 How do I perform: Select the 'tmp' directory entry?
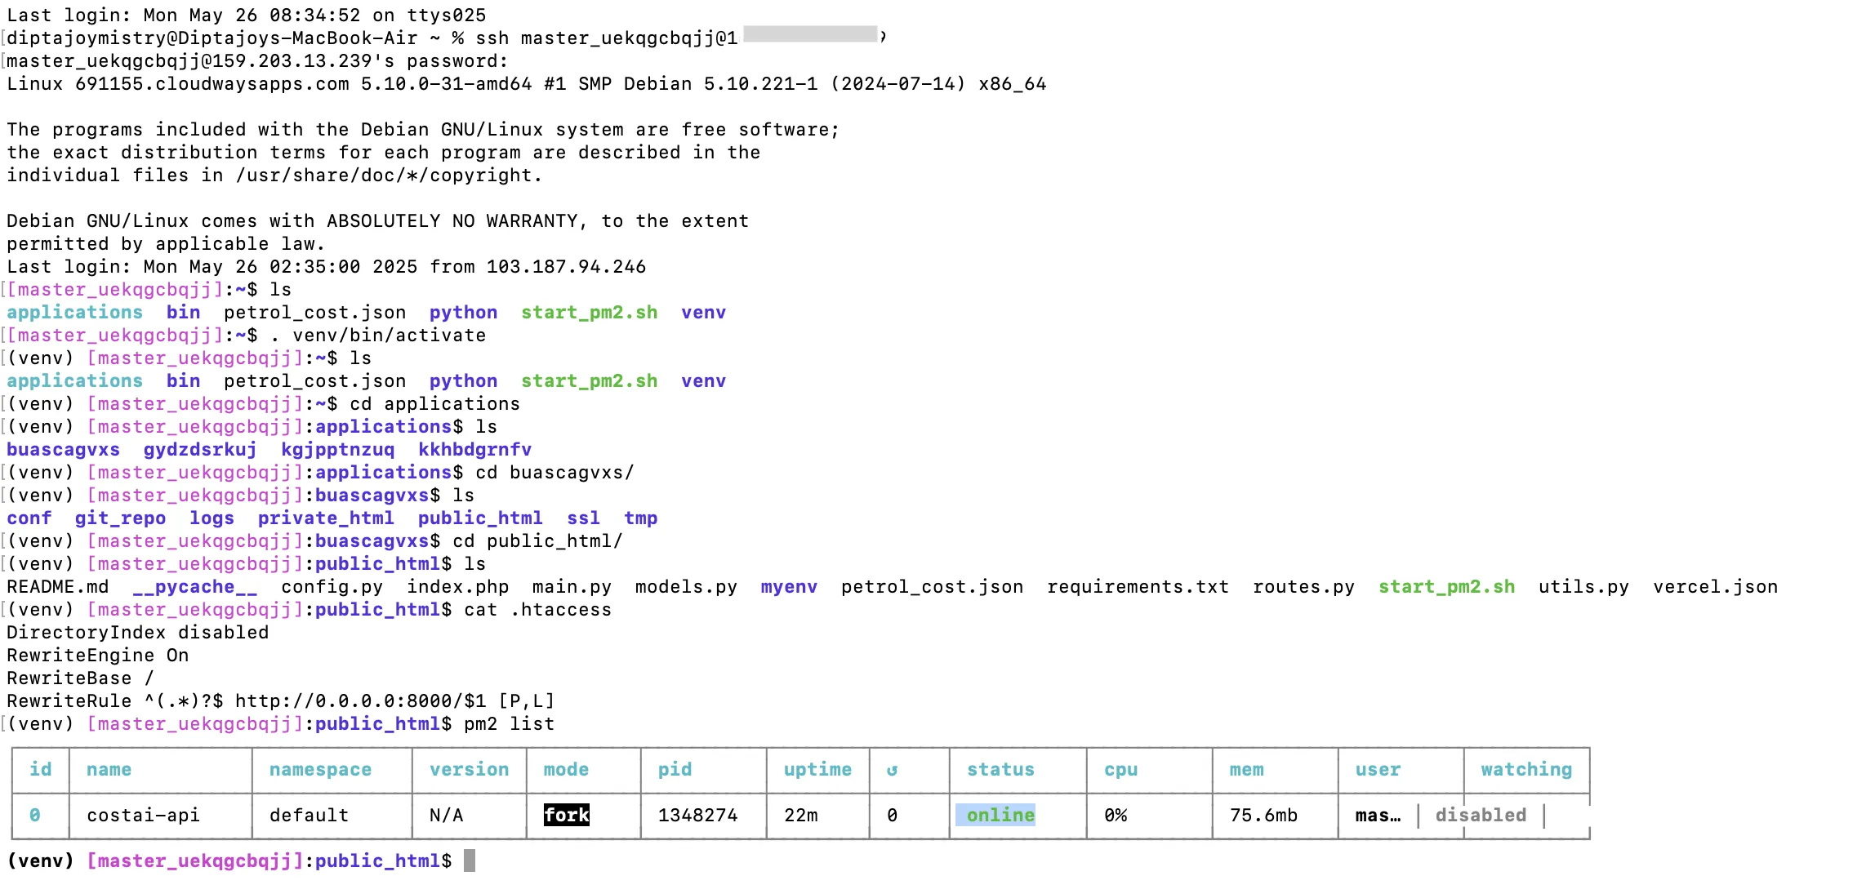[x=641, y=518]
